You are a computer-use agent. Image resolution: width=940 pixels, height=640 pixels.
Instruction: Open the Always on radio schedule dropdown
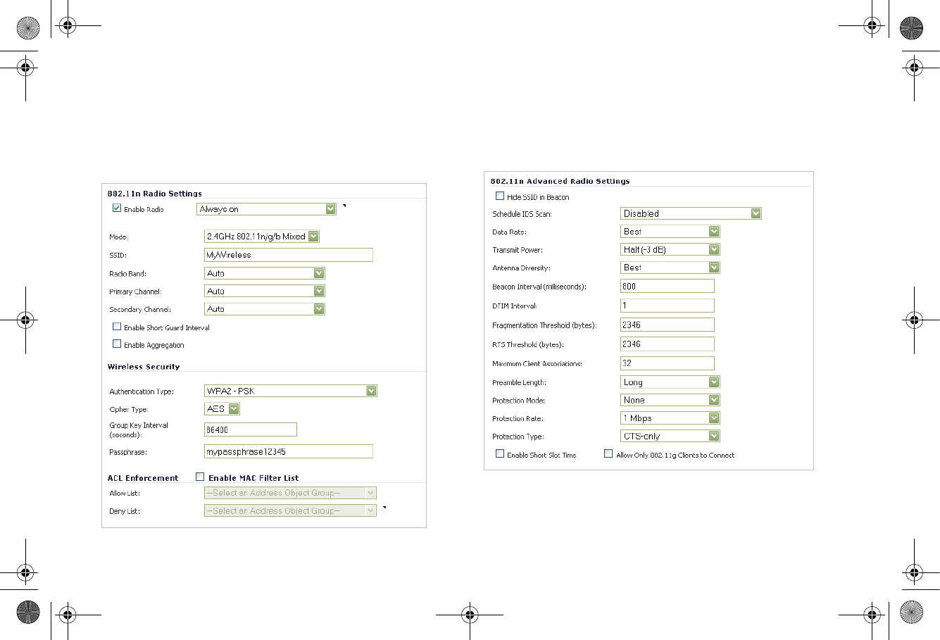pyautogui.click(x=267, y=209)
